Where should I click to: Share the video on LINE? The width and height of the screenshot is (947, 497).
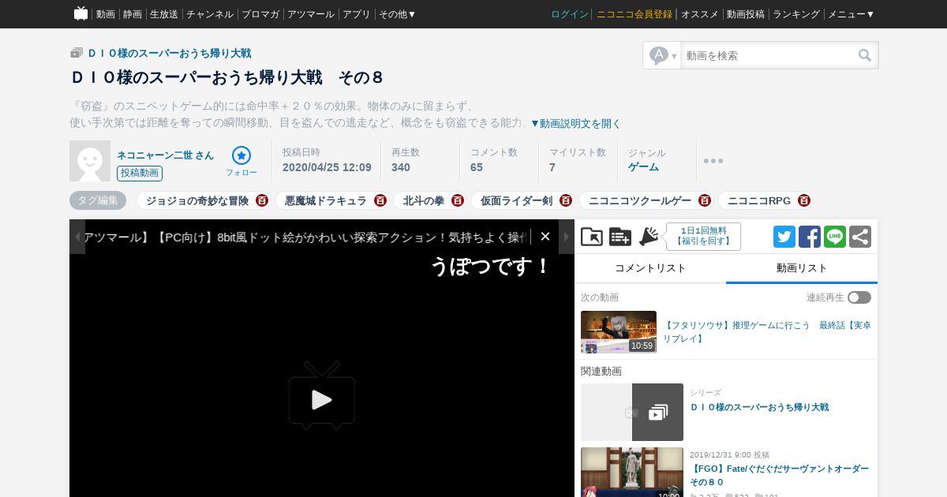click(835, 237)
